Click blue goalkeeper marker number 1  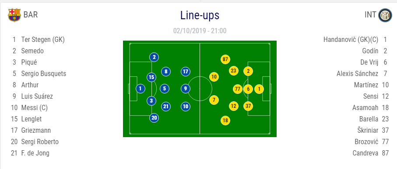[140, 89]
